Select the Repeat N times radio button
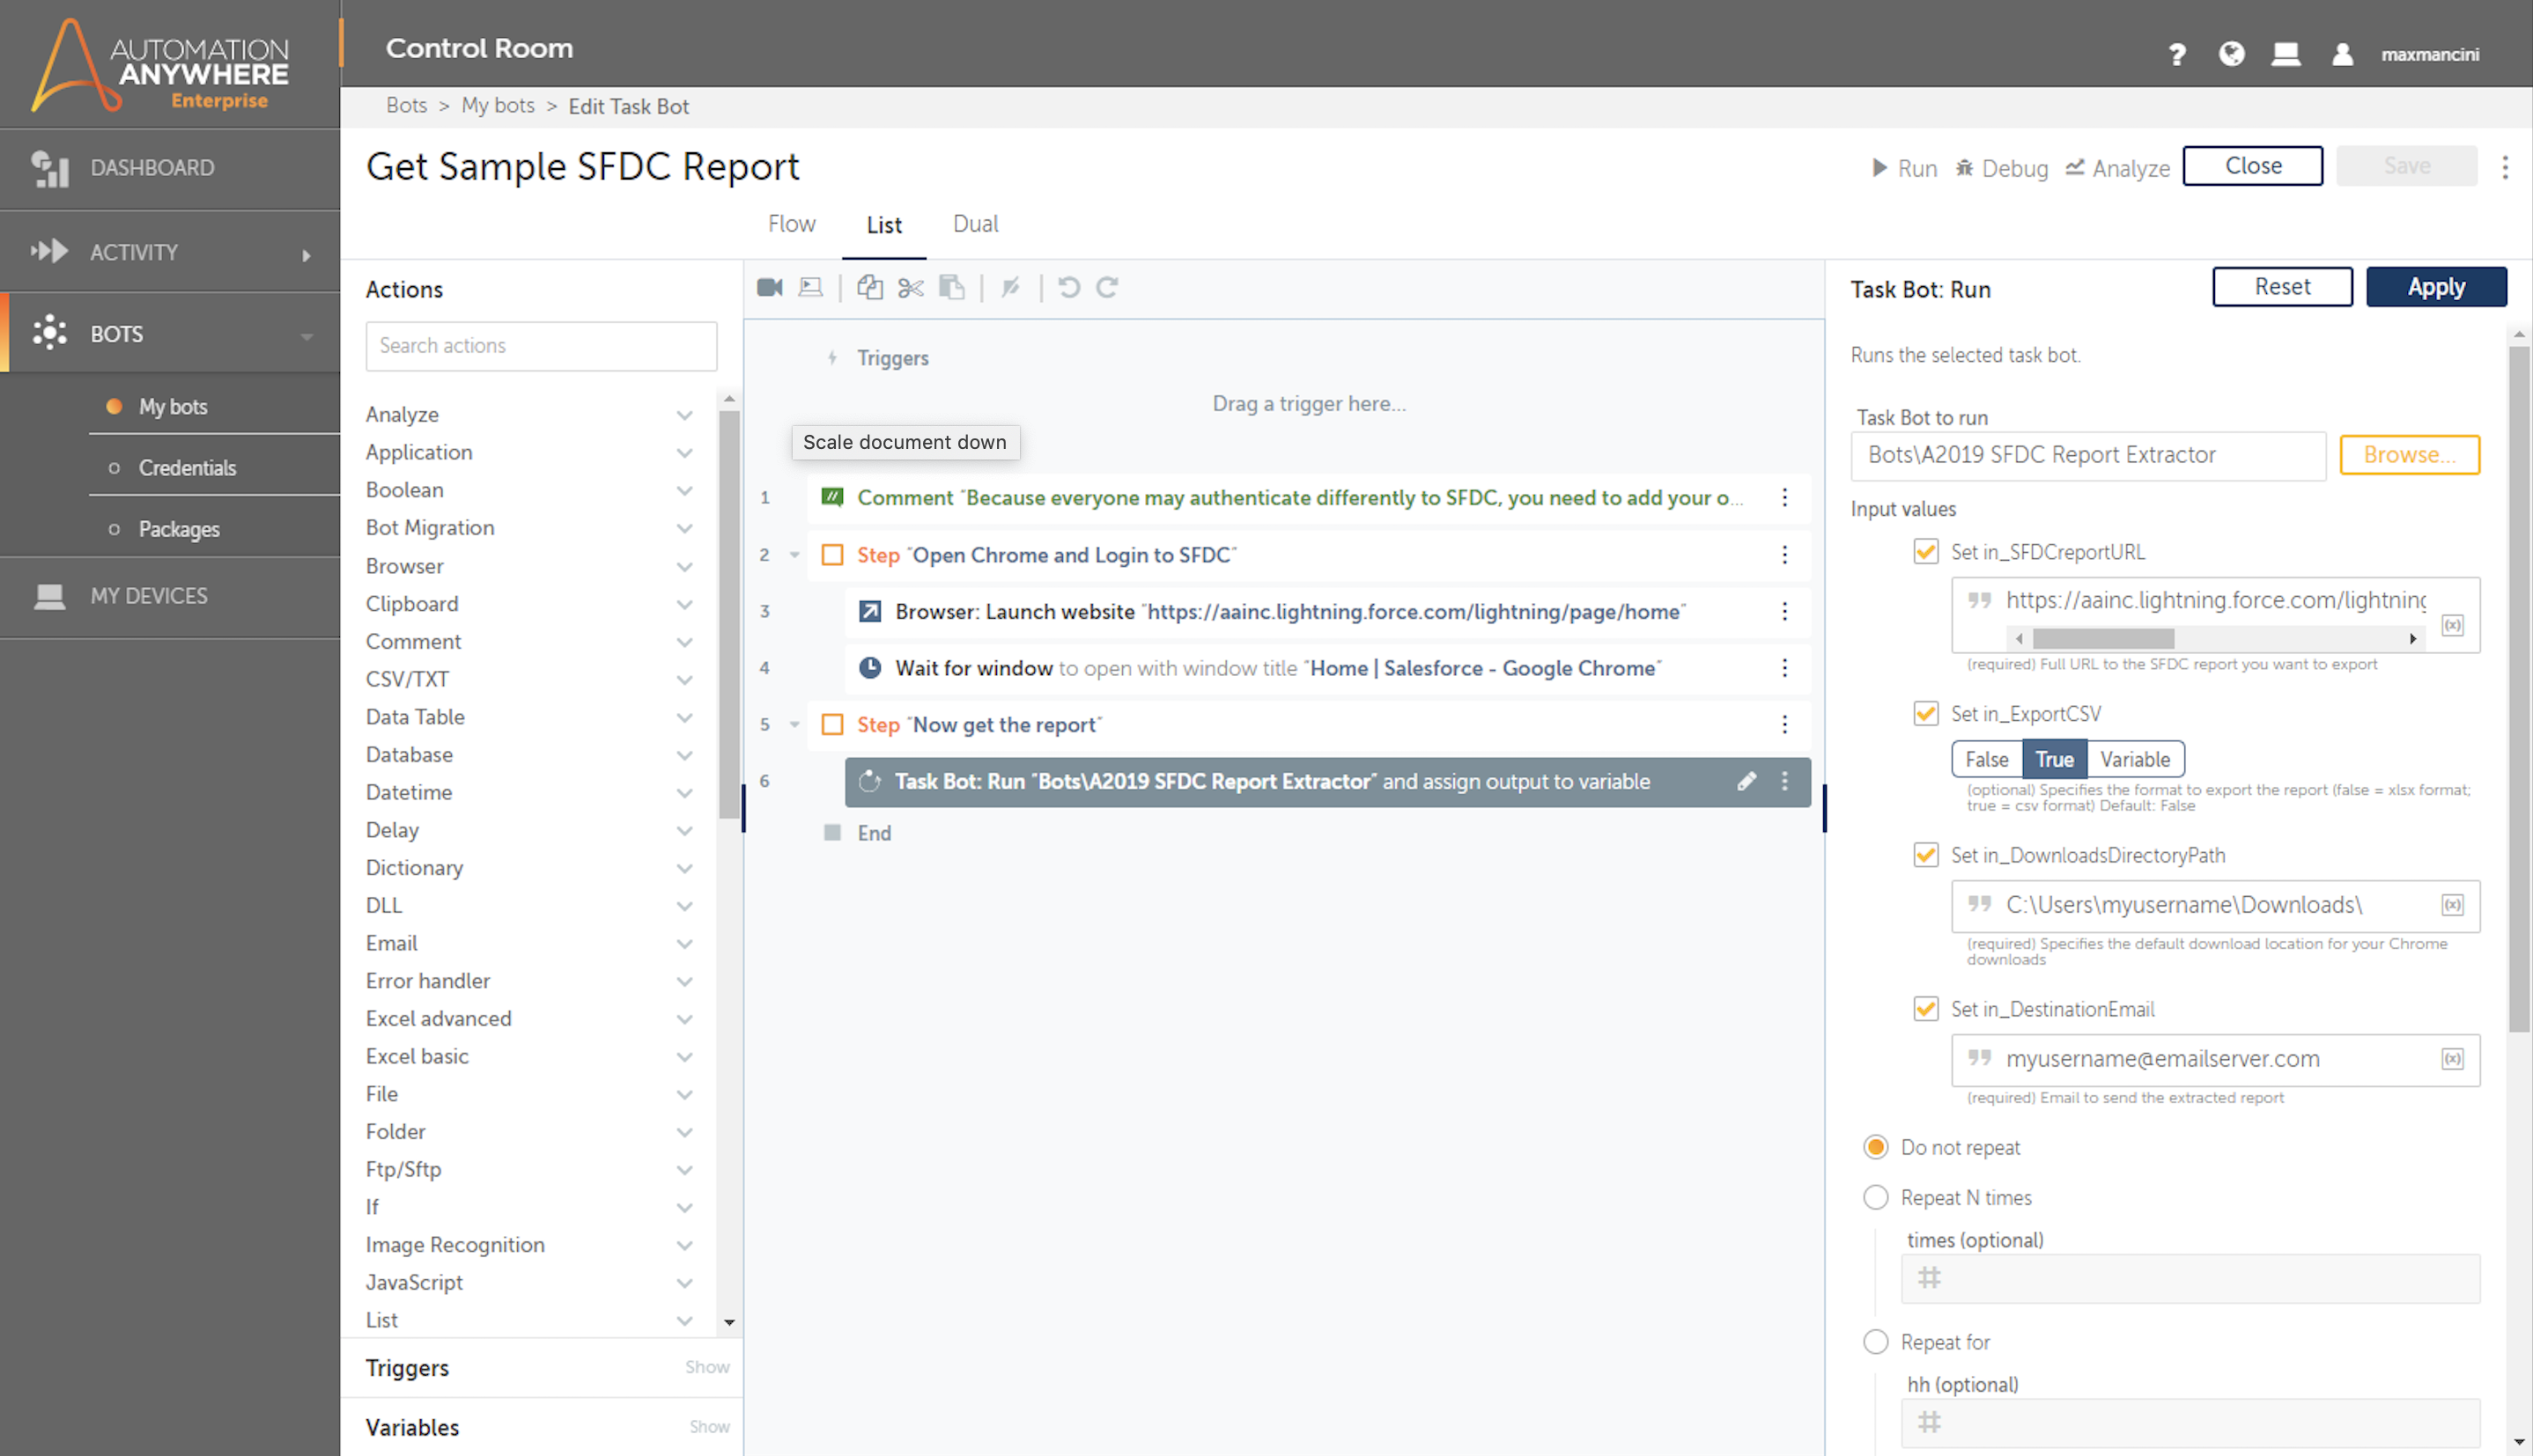Viewport: 2533px width, 1456px height. (1876, 1197)
